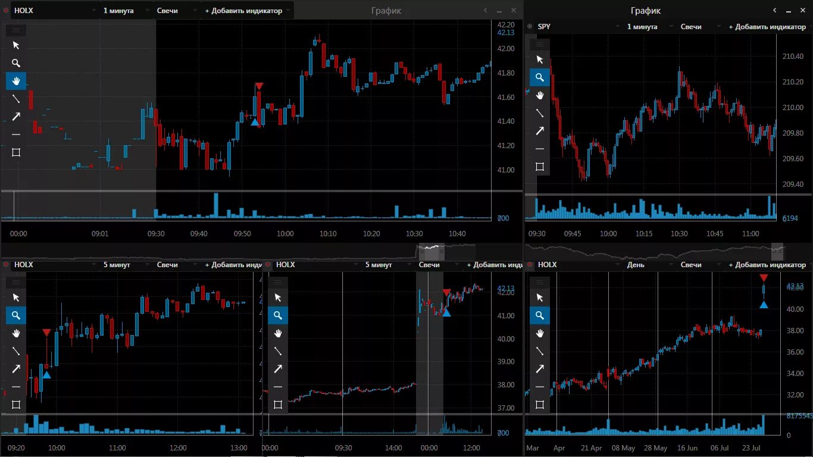Toggle grey link dot beside the SPY symbol

coord(530,27)
